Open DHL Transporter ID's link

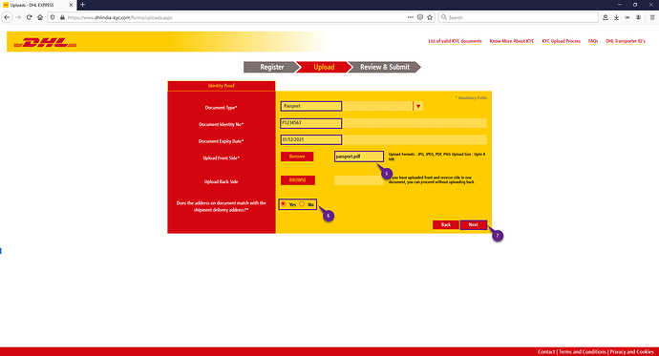point(625,41)
